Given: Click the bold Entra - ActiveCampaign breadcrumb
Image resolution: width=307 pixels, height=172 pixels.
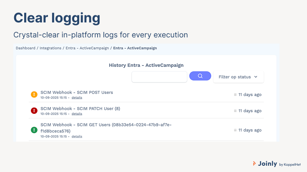Looking at the screenshot, I should pos(135,48).
